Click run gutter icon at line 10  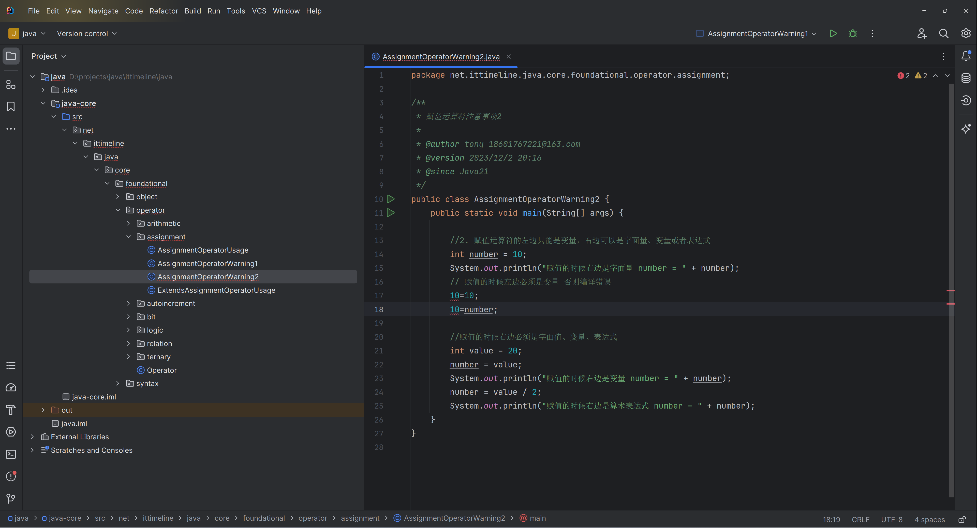click(x=391, y=199)
